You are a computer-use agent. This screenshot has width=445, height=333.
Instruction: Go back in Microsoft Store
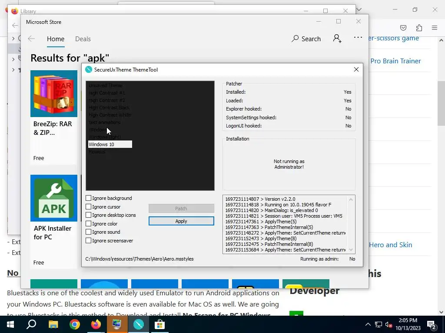tap(31, 39)
